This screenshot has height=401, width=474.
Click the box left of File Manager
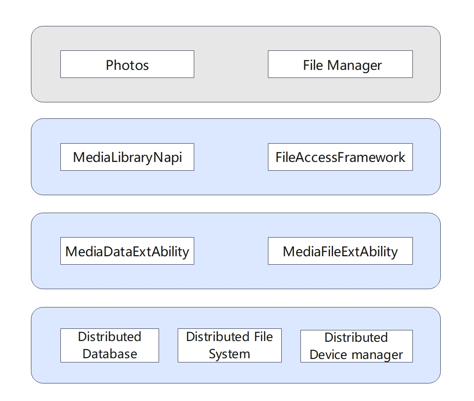tap(127, 64)
